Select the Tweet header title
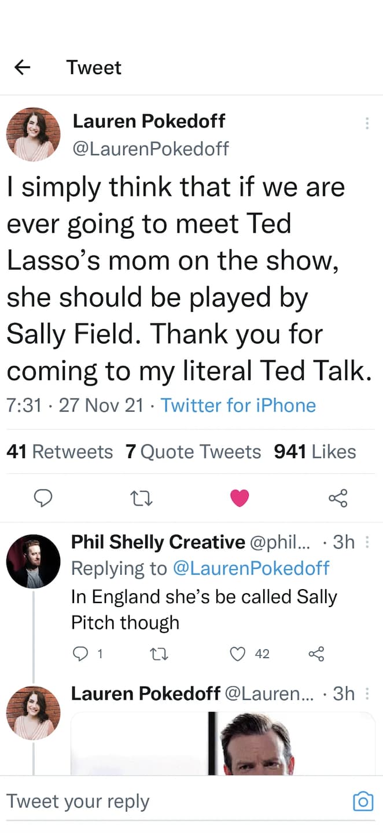 click(x=94, y=67)
